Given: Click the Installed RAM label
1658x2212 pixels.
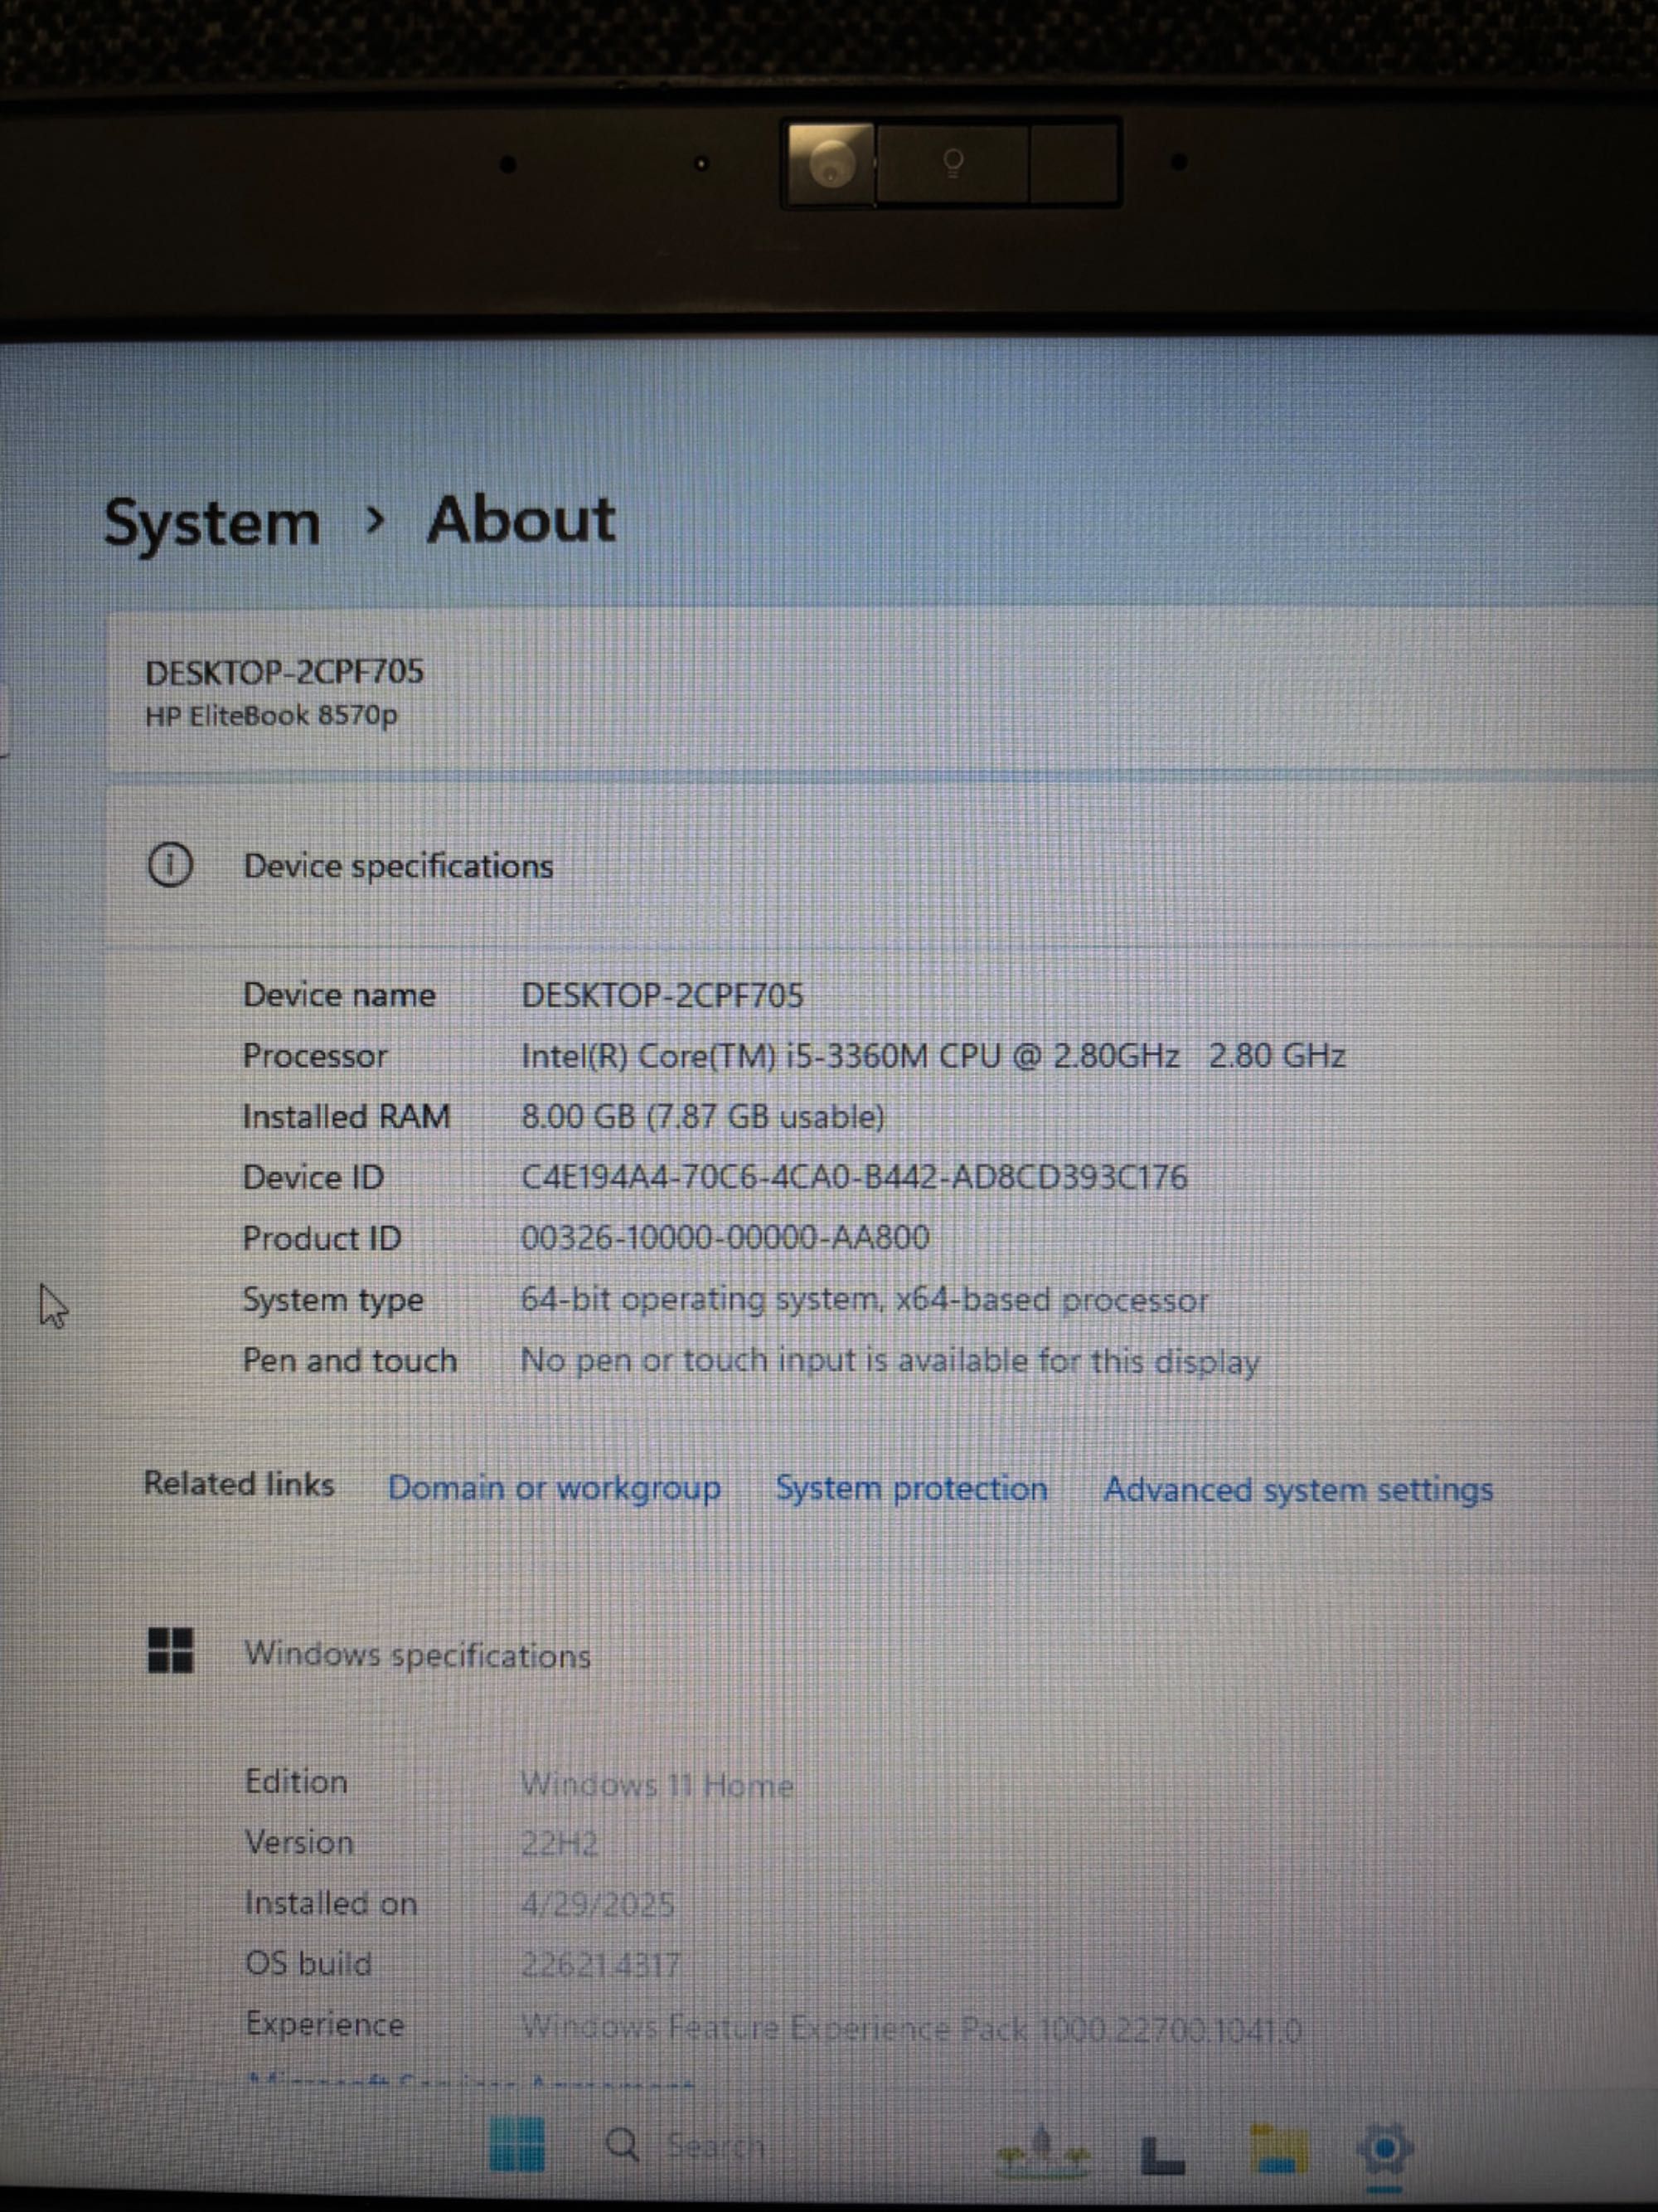Looking at the screenshot, I should point(347,1116).
